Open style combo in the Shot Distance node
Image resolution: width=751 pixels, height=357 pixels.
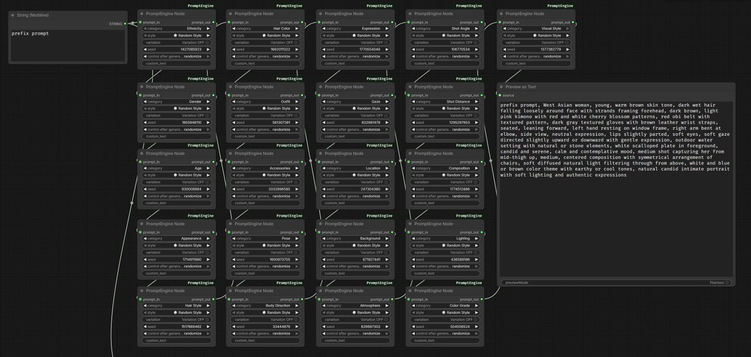pyautogui.click(x=446, y=108)
